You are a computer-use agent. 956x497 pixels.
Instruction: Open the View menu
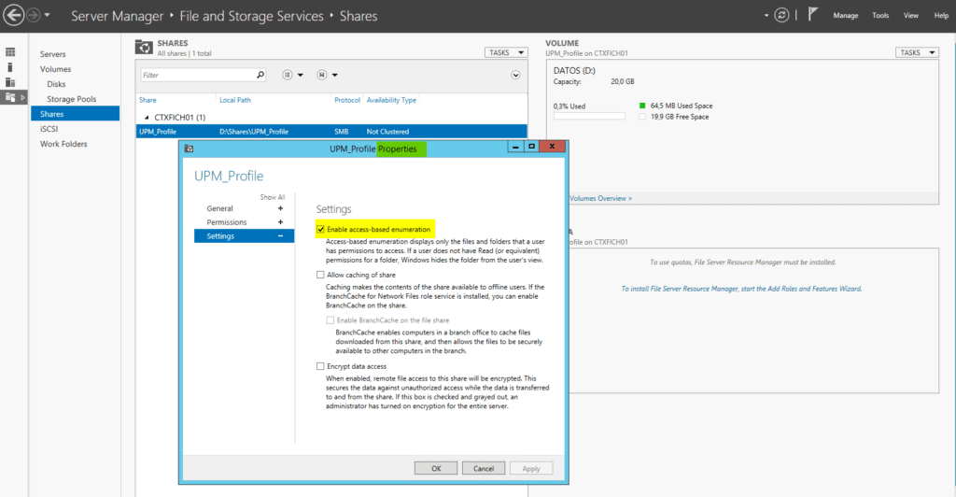click(911, 16)
